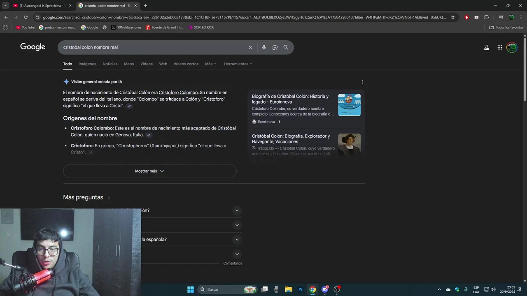Expand the fourth Más preguntas chevron
Image resolution: width=527 pixels, height=296 pixels.
(x=237, y=254)
